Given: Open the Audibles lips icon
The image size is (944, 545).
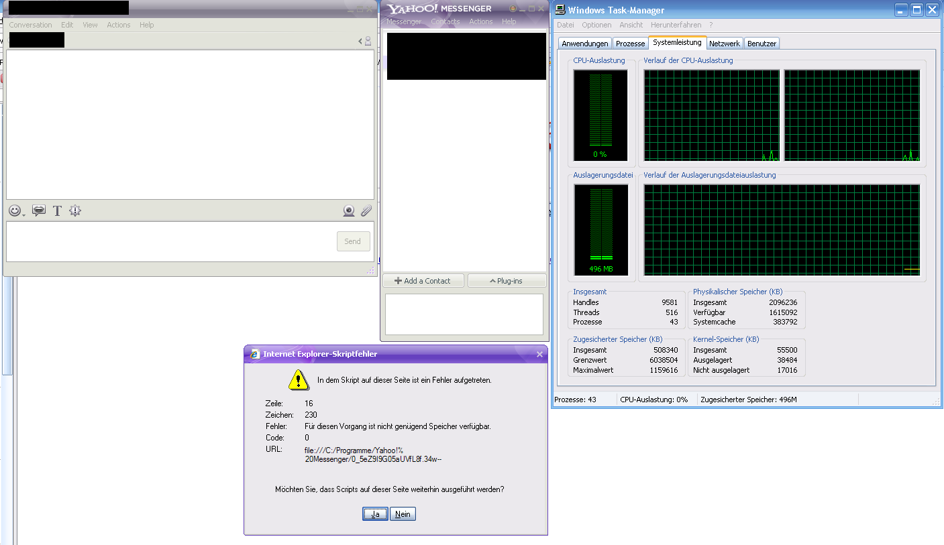Looking at the screenshot, I should [x=39, y=210].
